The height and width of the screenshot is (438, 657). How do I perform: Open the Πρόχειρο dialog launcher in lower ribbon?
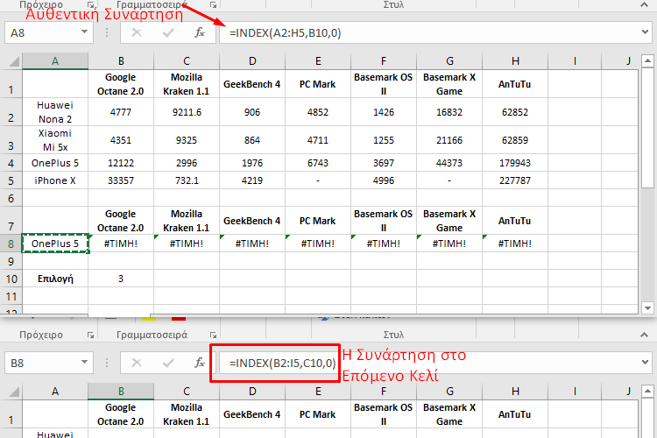(91, 336)
